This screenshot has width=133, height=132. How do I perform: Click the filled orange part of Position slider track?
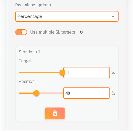point(26,93)
